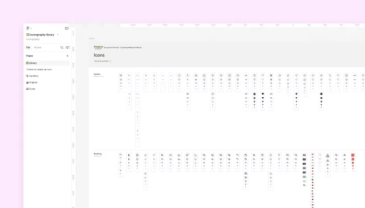Select the largest chevron left icon

pos(138,131)
